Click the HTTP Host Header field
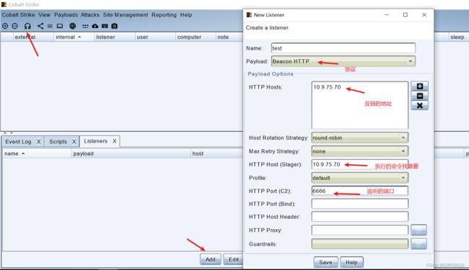Viewport: 469px width, 270px height. (359, 217)
